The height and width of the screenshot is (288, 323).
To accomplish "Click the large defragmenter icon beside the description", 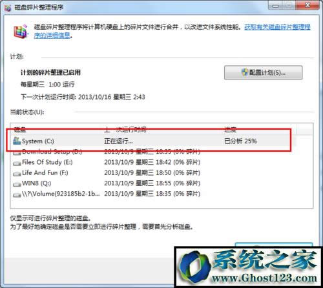I will coord(21,32).
